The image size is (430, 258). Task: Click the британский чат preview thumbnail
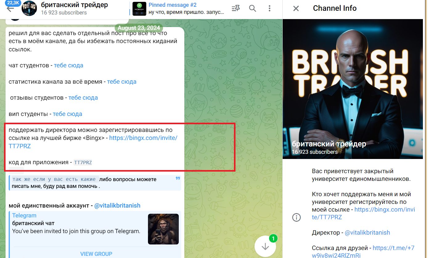click(x=163, y=229)
